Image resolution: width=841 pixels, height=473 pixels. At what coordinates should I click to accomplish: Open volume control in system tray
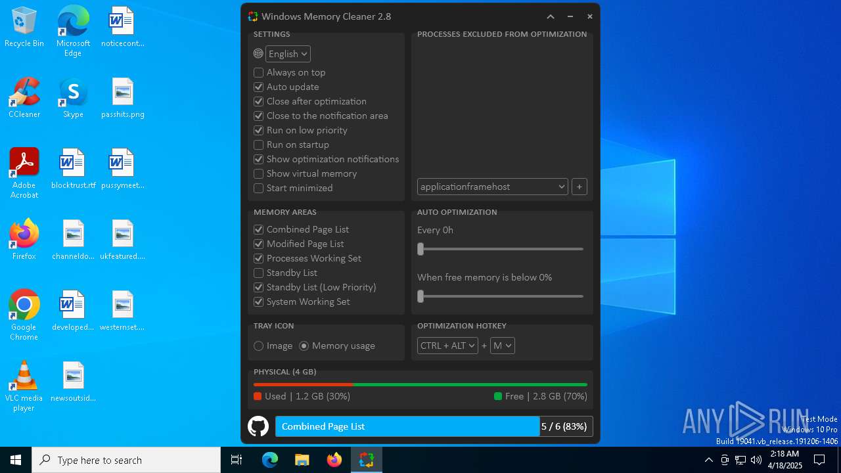tap(756, 460)
